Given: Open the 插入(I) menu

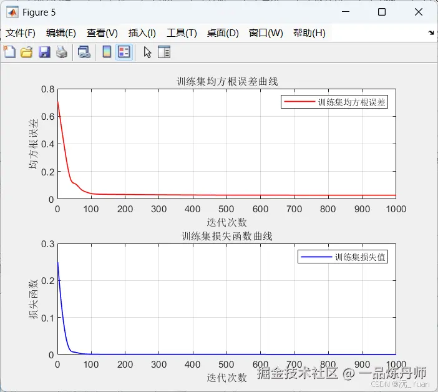Looking at the screenshot, I should (142, 33).
